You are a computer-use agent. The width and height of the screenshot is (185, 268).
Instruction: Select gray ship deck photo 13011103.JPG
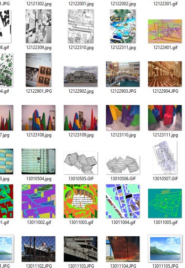81,249
